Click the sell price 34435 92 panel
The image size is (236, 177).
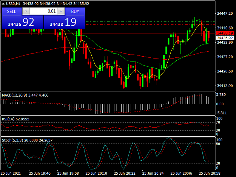tap(22, 22)
